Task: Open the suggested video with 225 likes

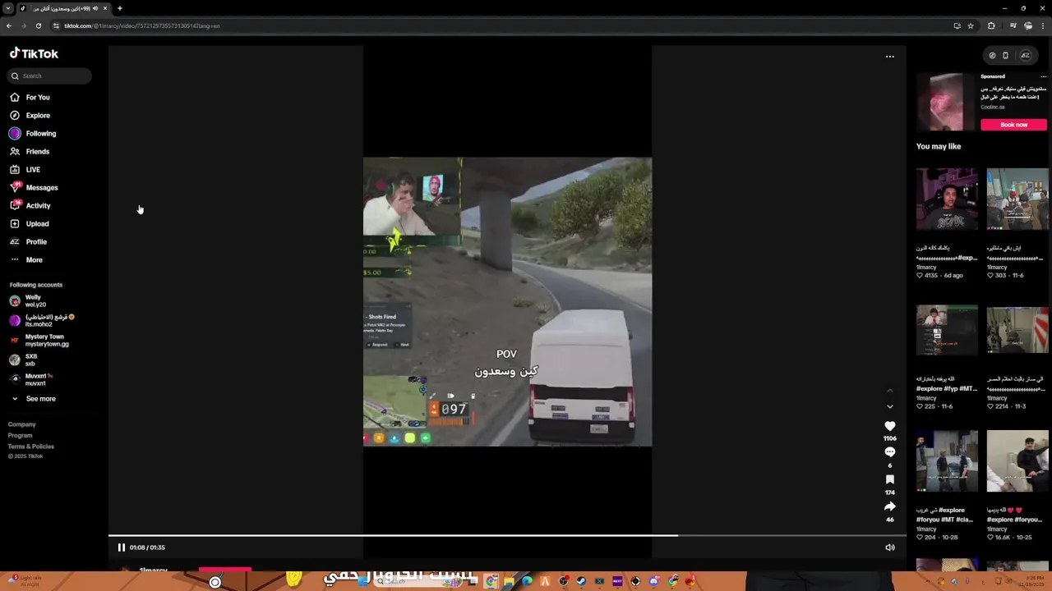Action: 947,330
